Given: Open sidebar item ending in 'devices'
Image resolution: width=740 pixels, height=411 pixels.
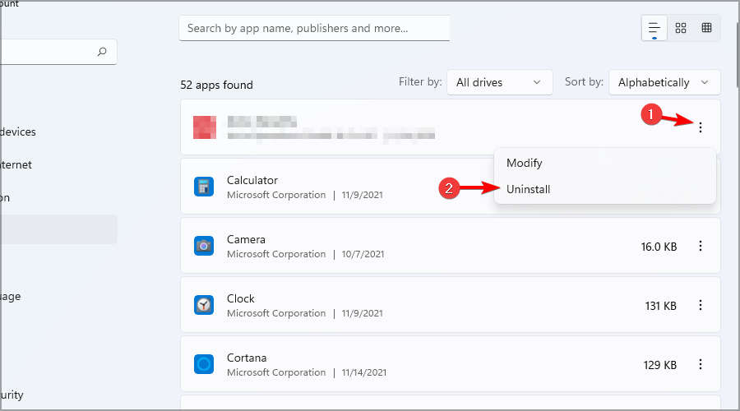Looking at the screenshot, I should [18, 132].
